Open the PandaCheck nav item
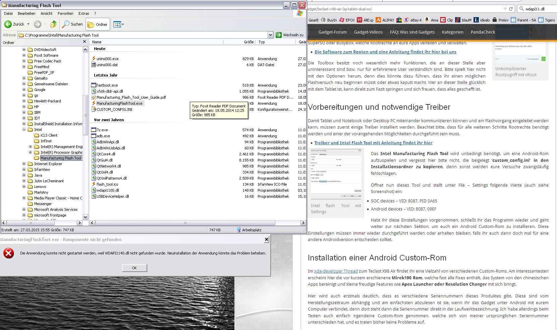 [x=483, y=32]
